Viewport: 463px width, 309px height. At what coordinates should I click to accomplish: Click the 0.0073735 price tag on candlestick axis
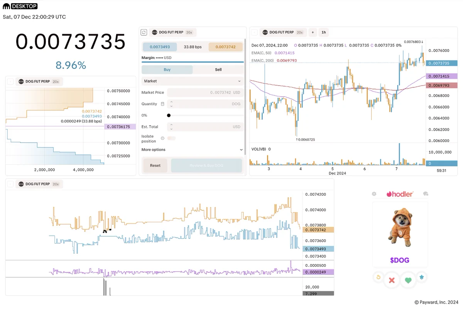pyautogui.click(x=441, y=63)
